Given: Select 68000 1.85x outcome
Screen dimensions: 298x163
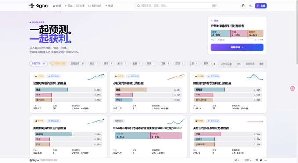Looking at the screenshot, I should (x=132, y=136).
